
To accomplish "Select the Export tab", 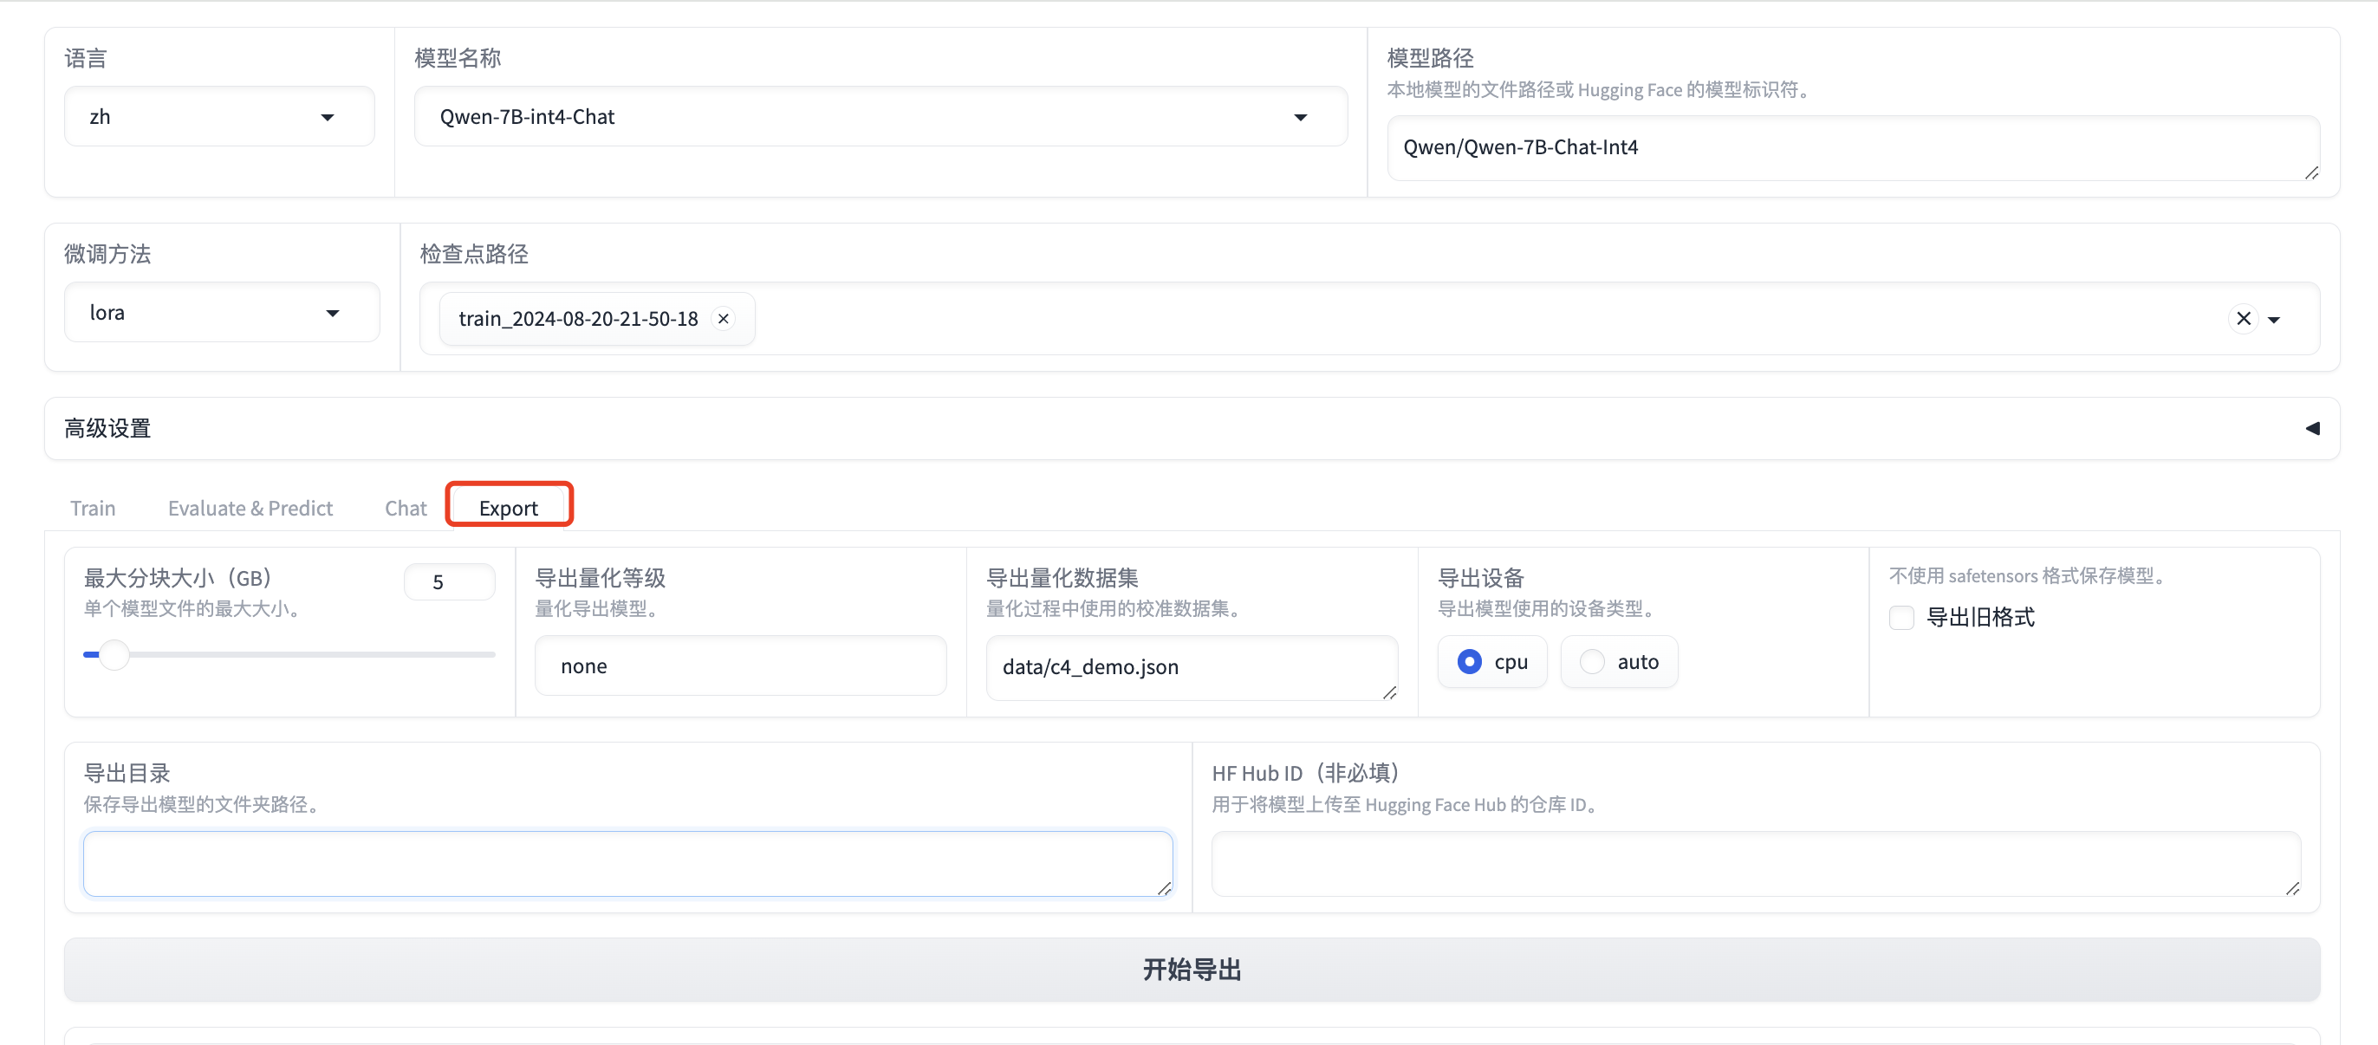I will [x=509, y=509].
